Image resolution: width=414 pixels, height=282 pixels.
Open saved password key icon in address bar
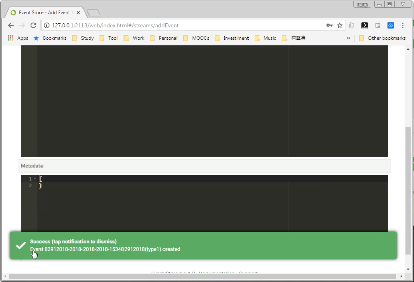(x=329, y=25)
